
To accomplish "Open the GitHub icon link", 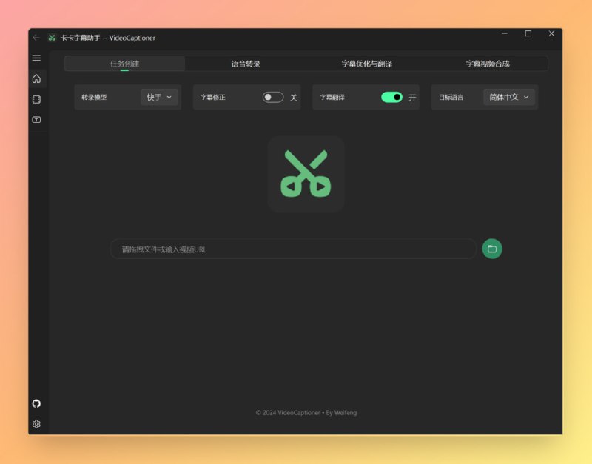I will [36, 403].
